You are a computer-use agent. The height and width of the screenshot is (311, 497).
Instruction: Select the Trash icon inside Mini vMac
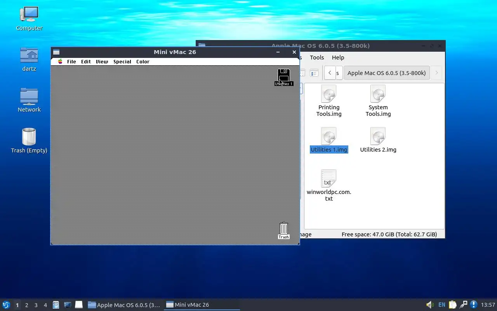284,231
